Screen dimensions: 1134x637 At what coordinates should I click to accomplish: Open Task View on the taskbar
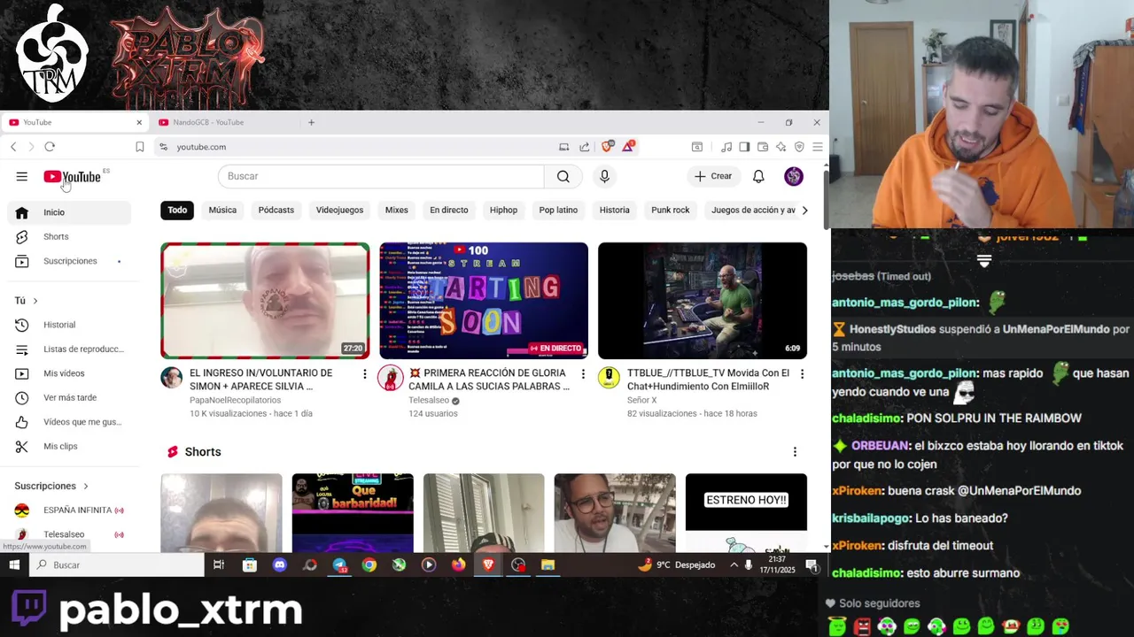pyautogui.click(x=219, y=564)
